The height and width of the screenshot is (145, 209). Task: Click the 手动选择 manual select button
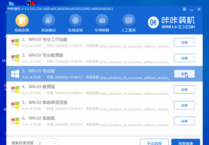click(x=154, y=143)
